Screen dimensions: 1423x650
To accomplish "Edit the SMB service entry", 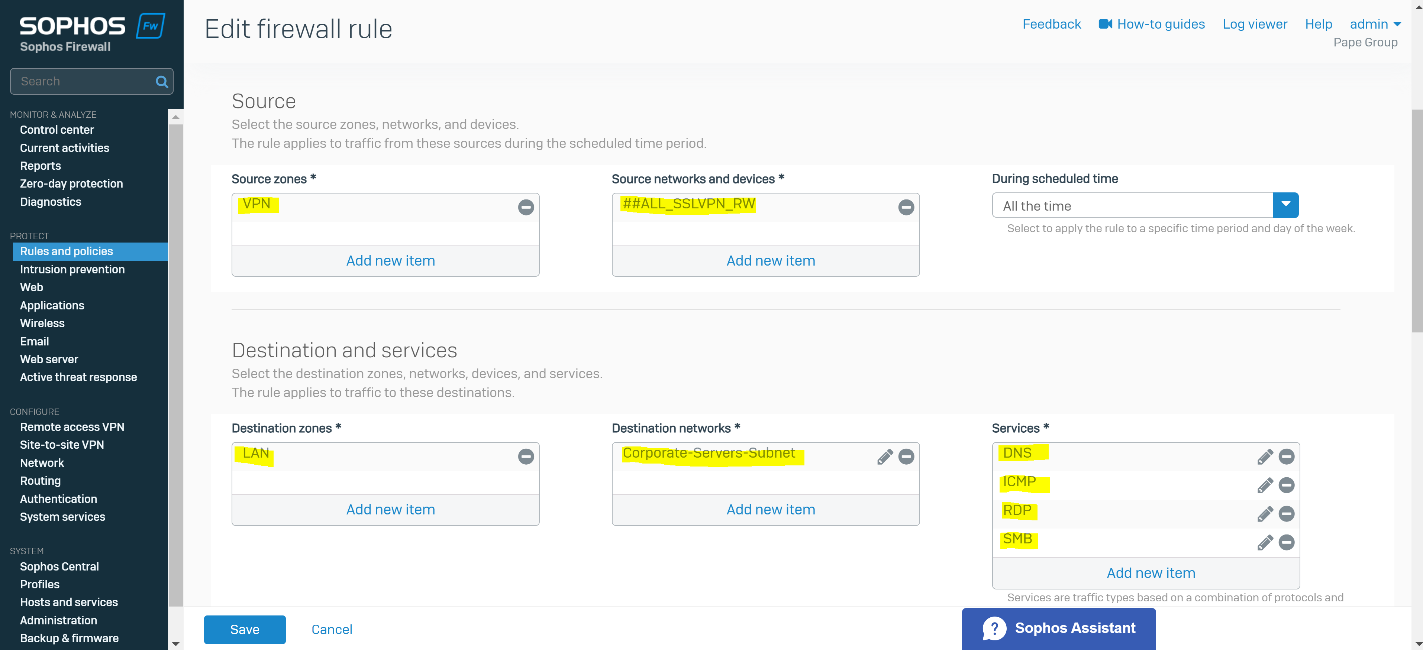I will coord(1265,542).
